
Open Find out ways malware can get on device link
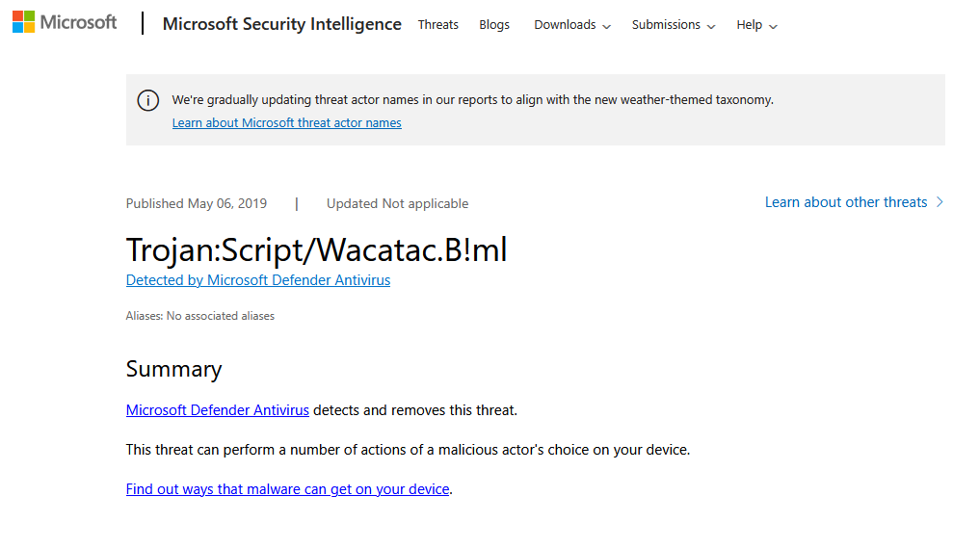pos(288,489)
